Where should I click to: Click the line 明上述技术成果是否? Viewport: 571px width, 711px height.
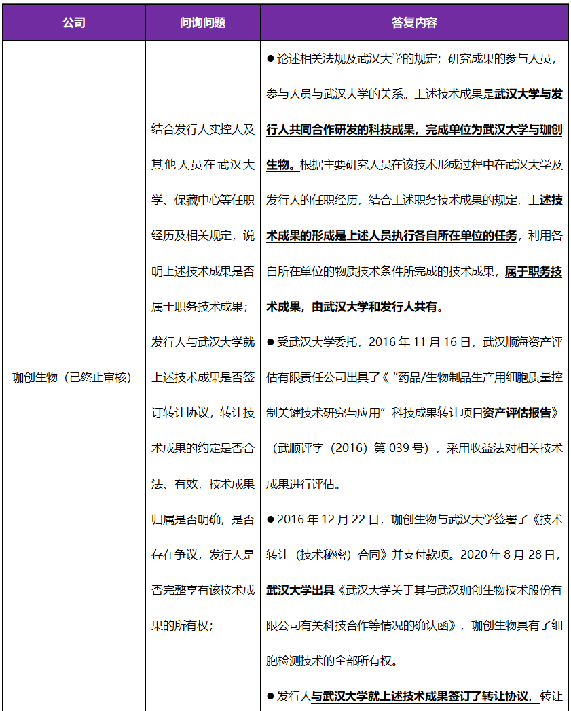203,271
